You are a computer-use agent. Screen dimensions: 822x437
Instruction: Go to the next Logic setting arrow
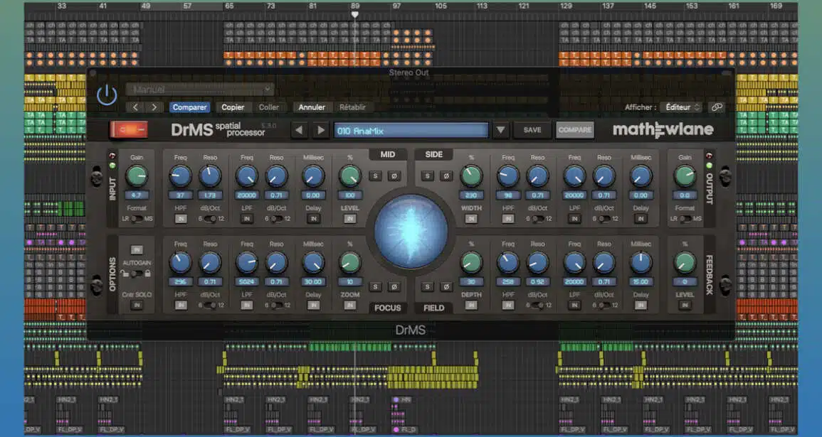click(154, 107)
